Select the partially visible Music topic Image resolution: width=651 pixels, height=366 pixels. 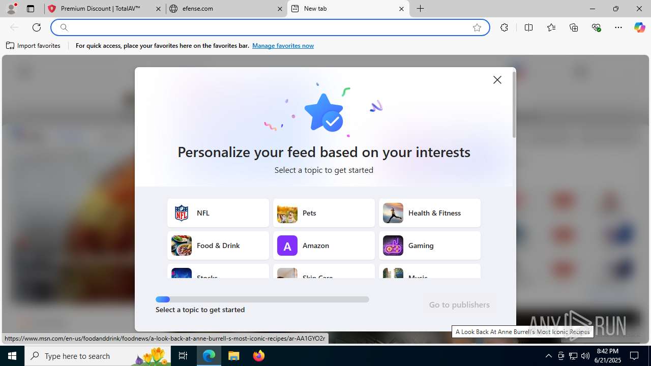pos(430,271)
